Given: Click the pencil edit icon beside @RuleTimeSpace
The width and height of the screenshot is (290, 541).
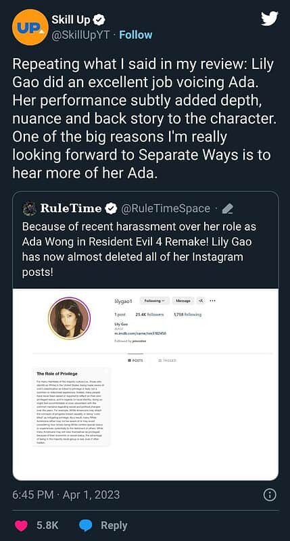Looking at the screenshot, I should tap(228, 209).
